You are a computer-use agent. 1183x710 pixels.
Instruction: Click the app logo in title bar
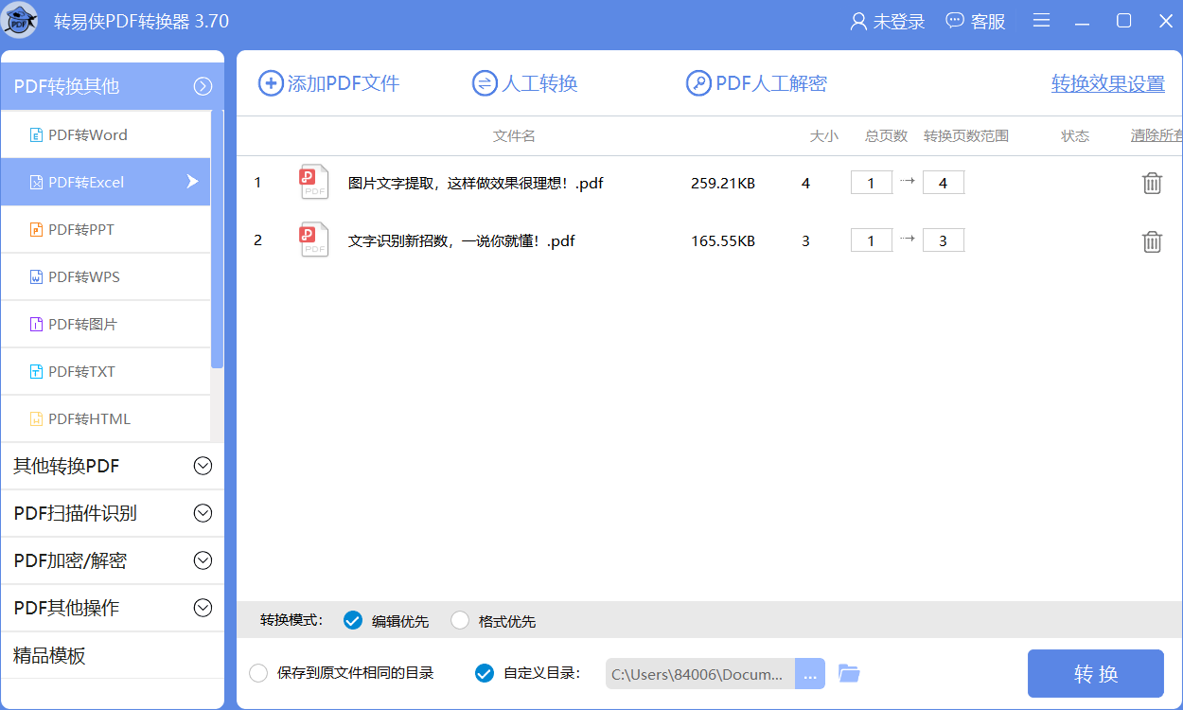point(21,21)
